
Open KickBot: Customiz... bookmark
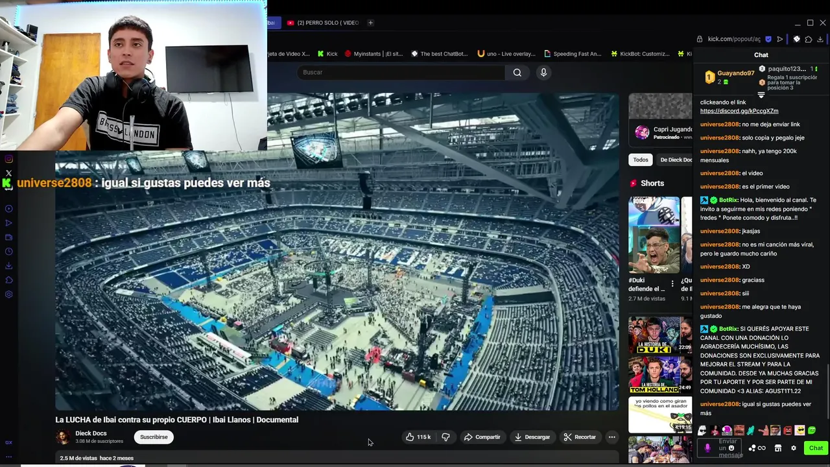tap(639, 54)
